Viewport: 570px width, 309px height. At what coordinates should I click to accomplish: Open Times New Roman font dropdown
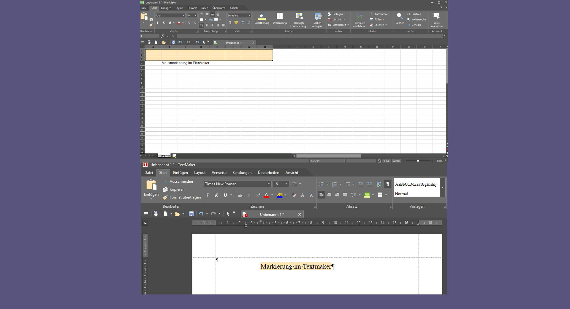(268, 184)
